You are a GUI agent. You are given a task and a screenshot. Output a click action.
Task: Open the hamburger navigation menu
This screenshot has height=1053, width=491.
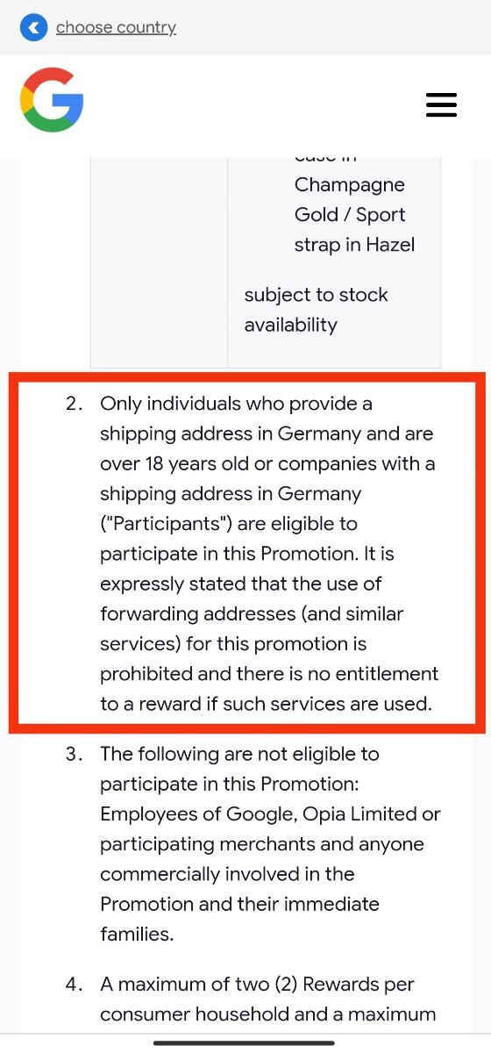[441, 105]
